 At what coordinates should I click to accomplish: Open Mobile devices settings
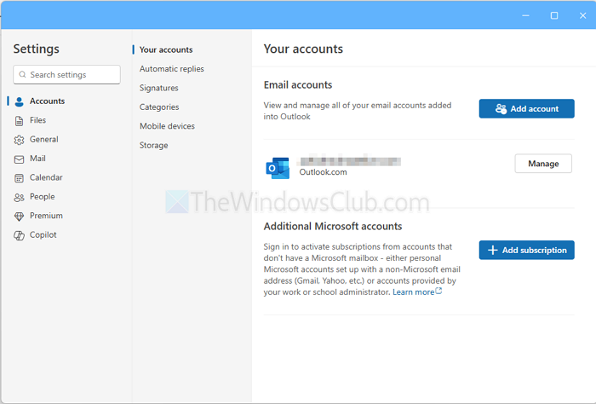[x=167, y=126]
